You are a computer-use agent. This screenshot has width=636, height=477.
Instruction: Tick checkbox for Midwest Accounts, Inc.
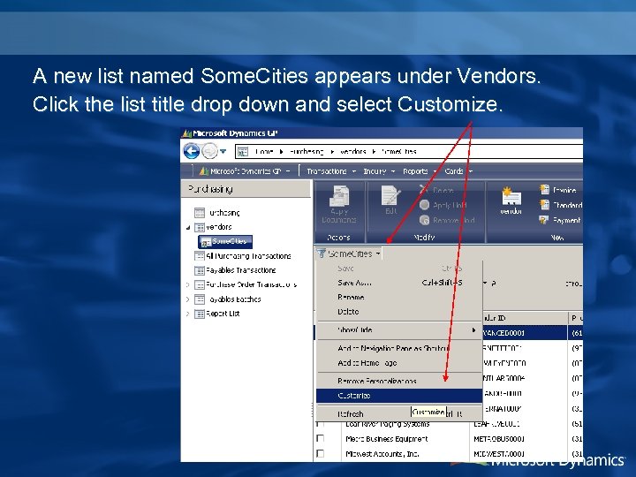(x=321, y=453)
